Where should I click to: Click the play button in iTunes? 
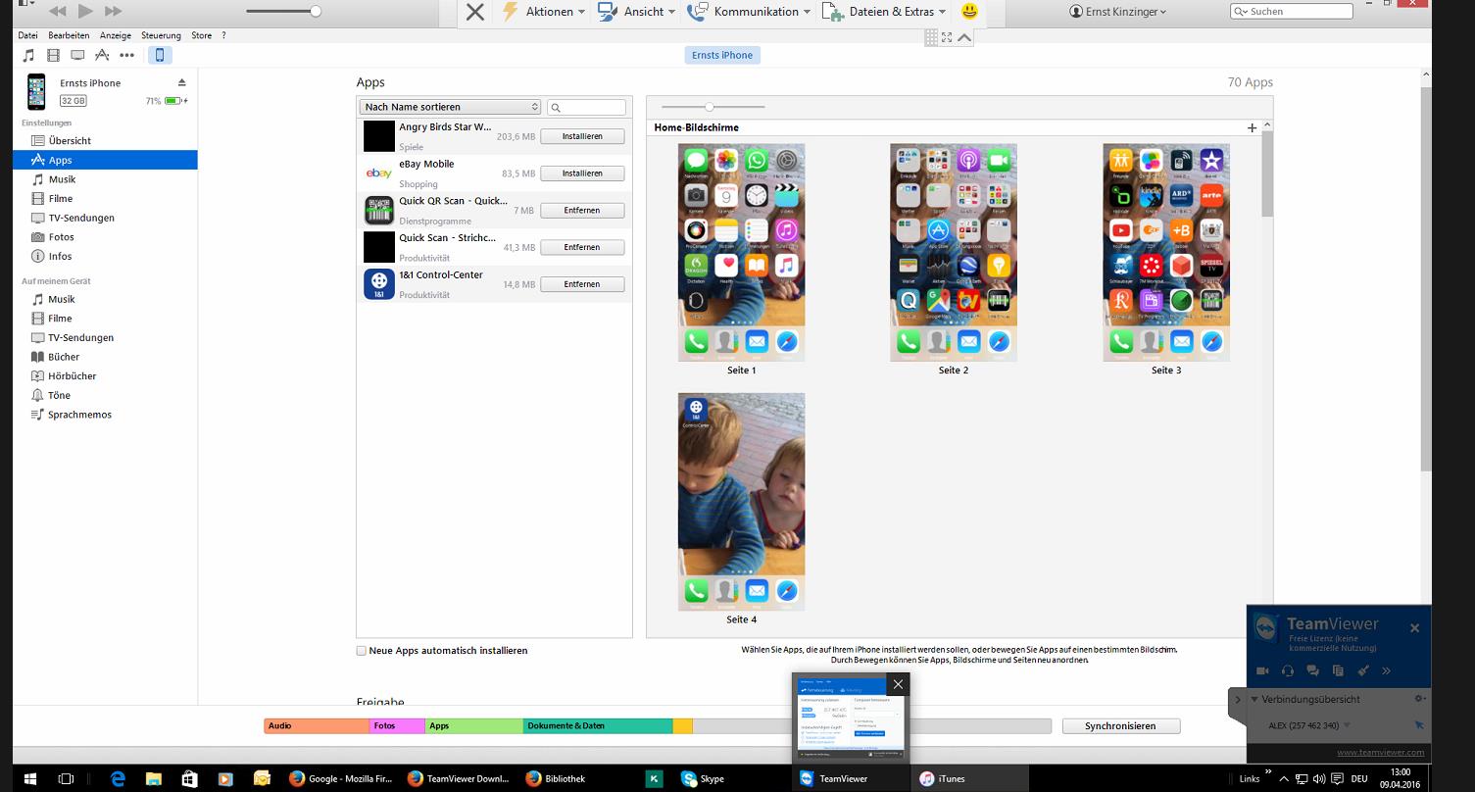(x=85, y=11)
